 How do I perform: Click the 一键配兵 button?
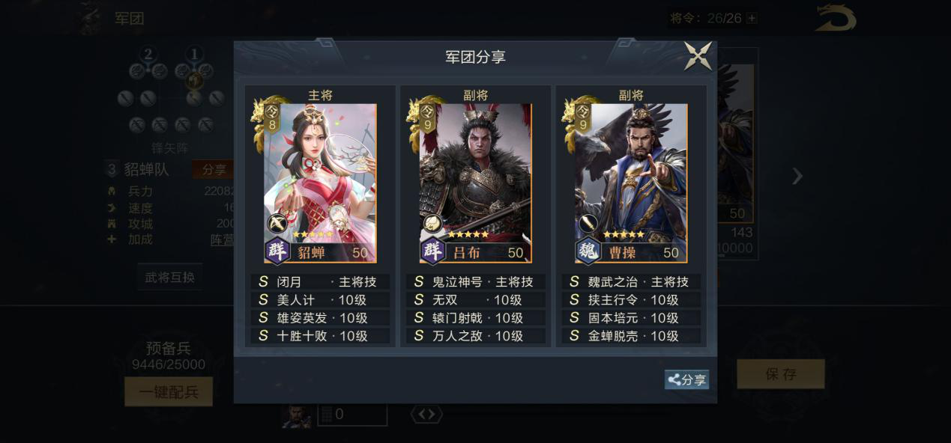(x=169, y=391)
